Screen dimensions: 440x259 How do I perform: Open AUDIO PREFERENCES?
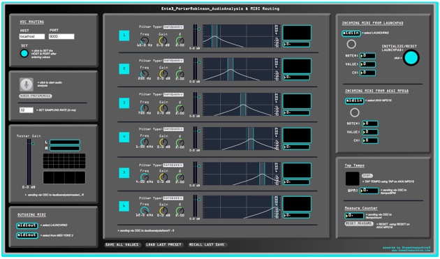(36, 96)
